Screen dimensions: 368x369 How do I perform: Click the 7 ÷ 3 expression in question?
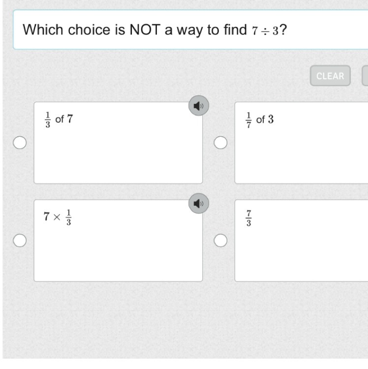coord(265,30)
